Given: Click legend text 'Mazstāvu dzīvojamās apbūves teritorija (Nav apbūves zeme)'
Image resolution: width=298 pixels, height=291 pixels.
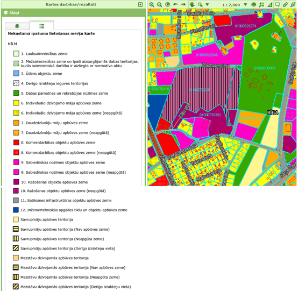Looking at the screenshot, I should pos(73,268).
